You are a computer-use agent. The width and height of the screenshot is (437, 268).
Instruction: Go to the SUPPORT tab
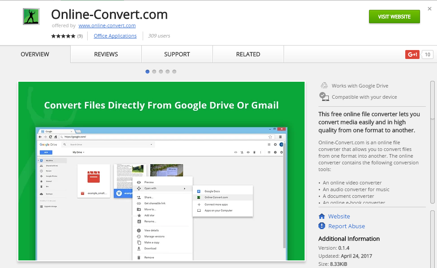(177, 54)
